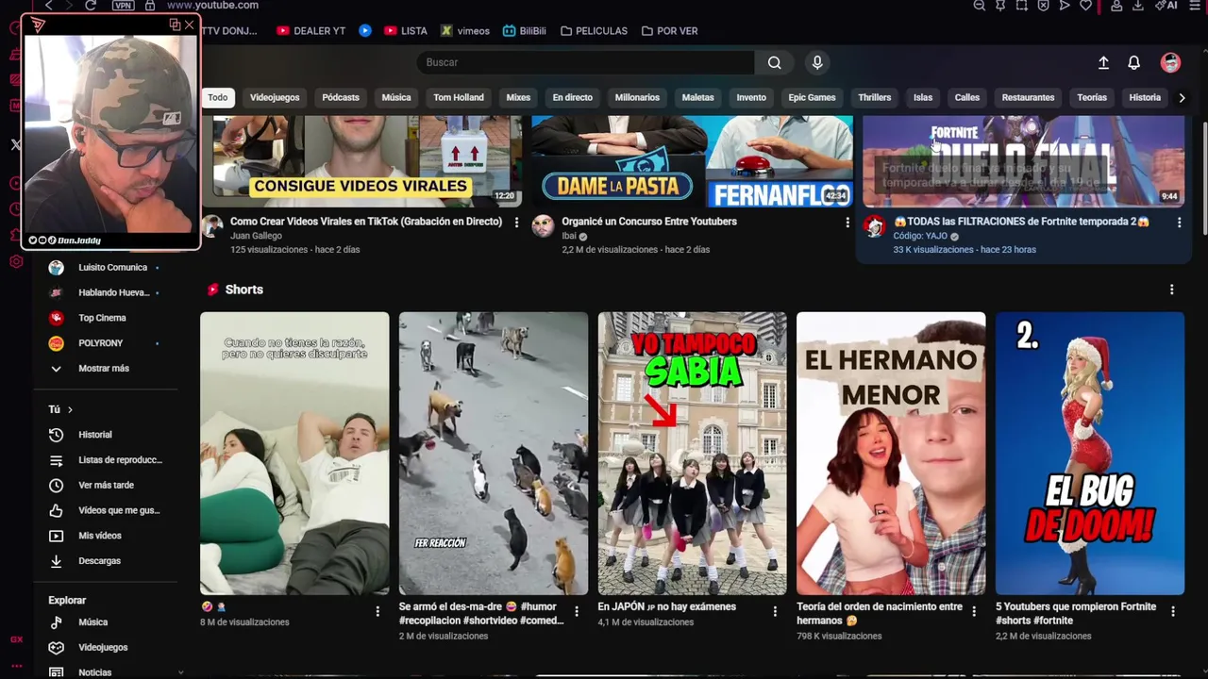Open options for Se armó el des-ma-dre short
This screenshot has height=679, width=1208.
(x=577, y=611)
